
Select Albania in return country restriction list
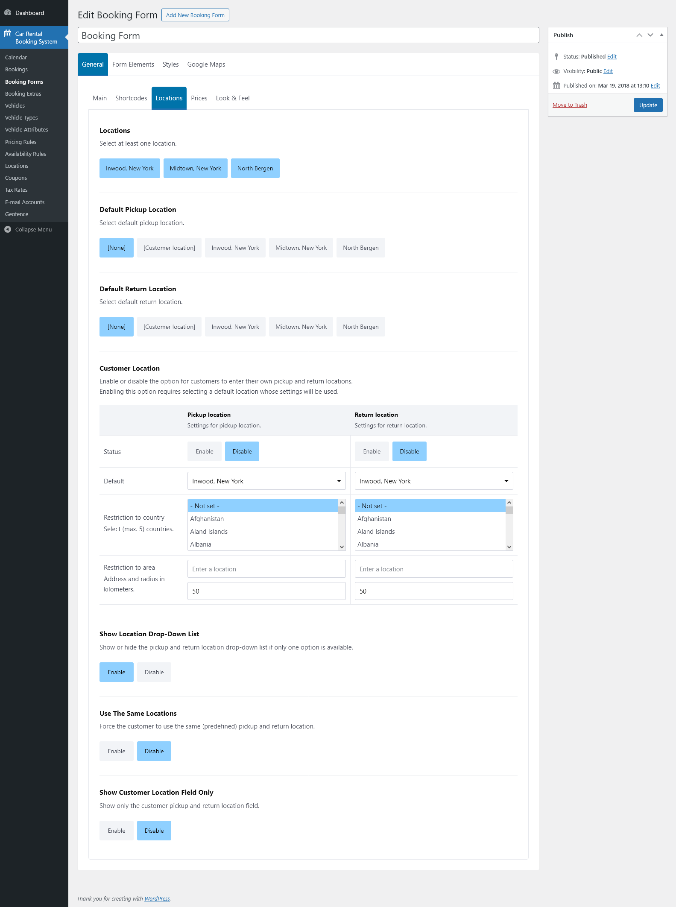[x=430, y=544]
